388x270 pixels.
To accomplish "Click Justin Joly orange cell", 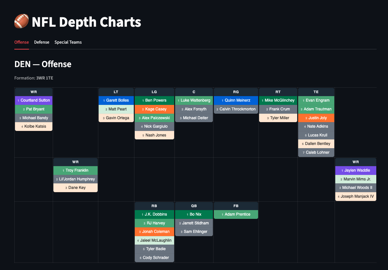I will pos(316,118).
